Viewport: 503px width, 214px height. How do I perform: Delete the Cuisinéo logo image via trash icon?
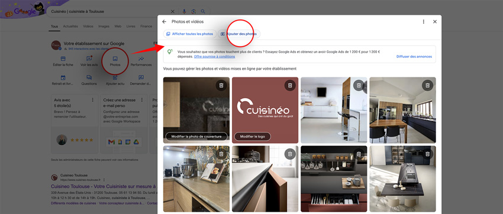[290, 85]
